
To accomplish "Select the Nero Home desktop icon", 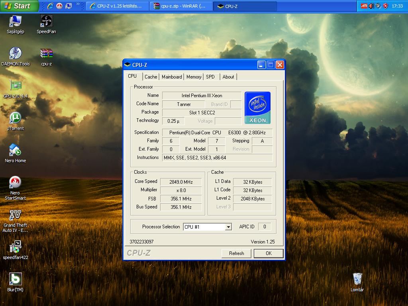I will point(16,153).
